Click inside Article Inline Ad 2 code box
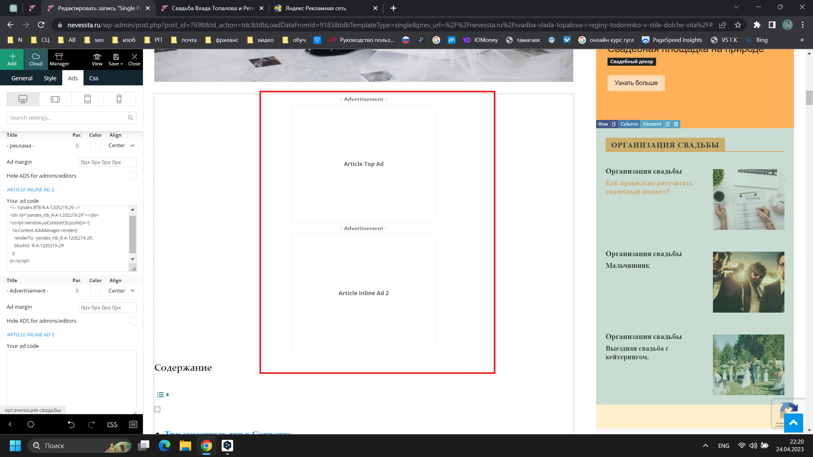 point(68,238)
